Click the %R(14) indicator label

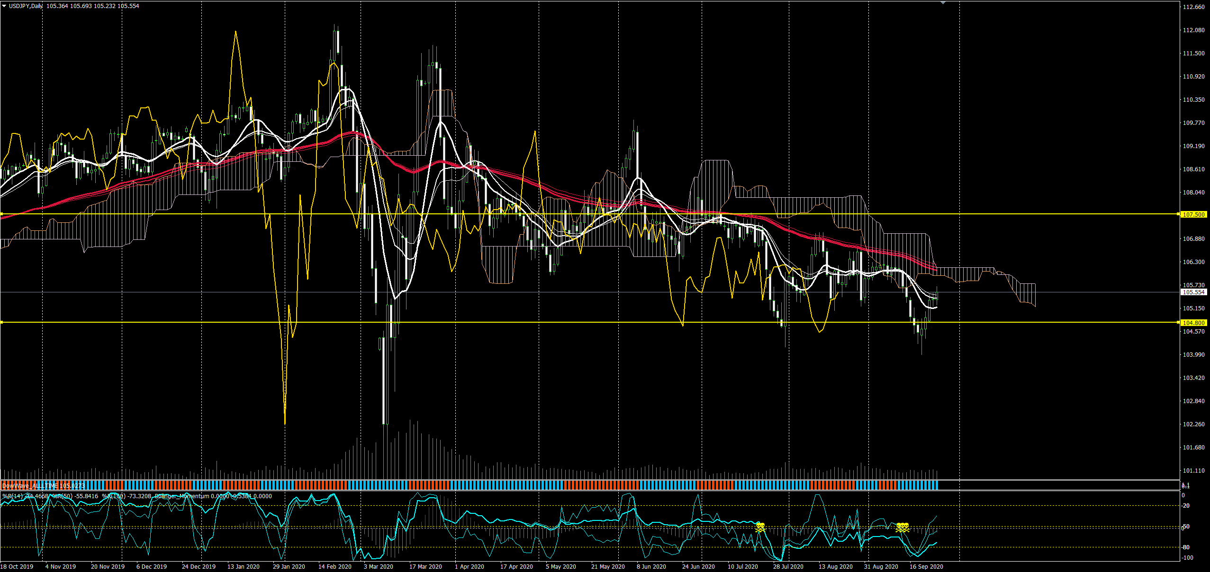click(x=12, y=496)
